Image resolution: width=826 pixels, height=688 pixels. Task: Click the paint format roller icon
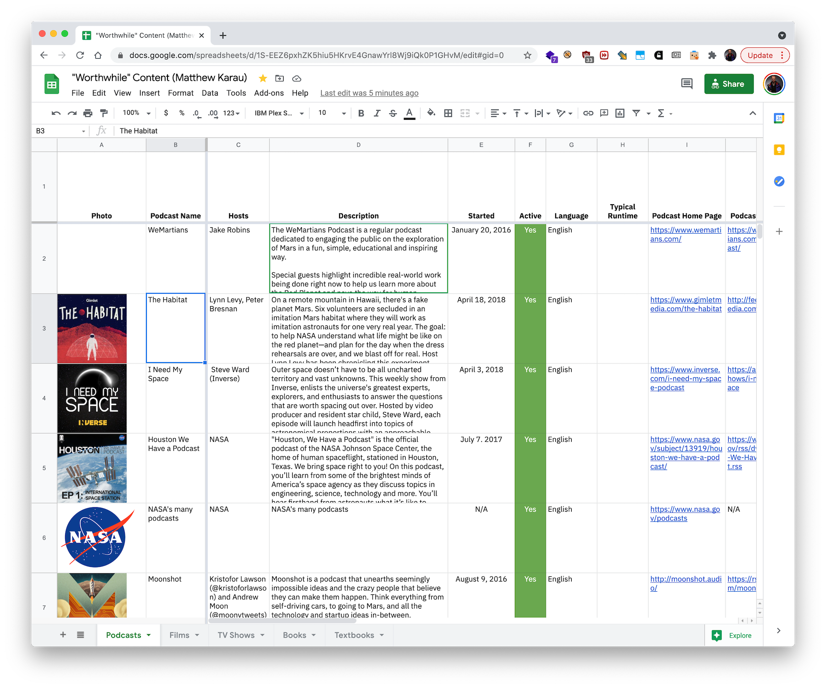(x=104, y=113)
